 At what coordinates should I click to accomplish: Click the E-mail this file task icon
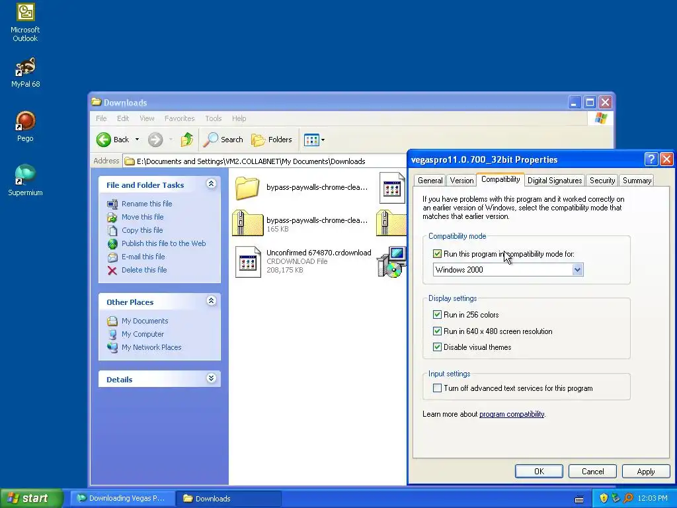112,257
